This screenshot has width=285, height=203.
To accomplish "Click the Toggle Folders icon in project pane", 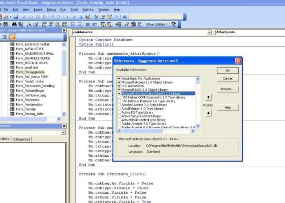I will click(x=13, y=37).
